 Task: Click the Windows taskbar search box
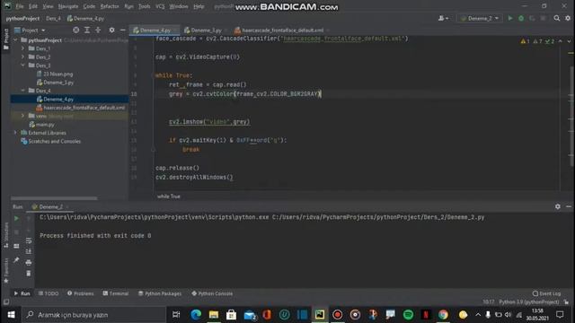(x=93, y=315)
